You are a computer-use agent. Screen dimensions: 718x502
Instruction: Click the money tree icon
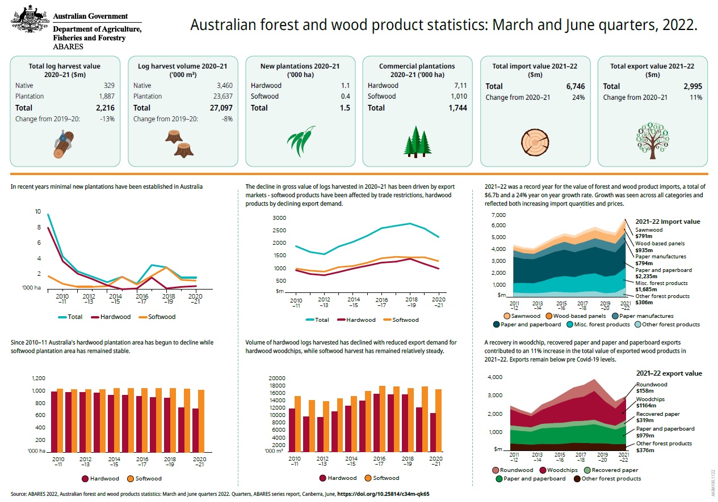(x=652, y=142)
